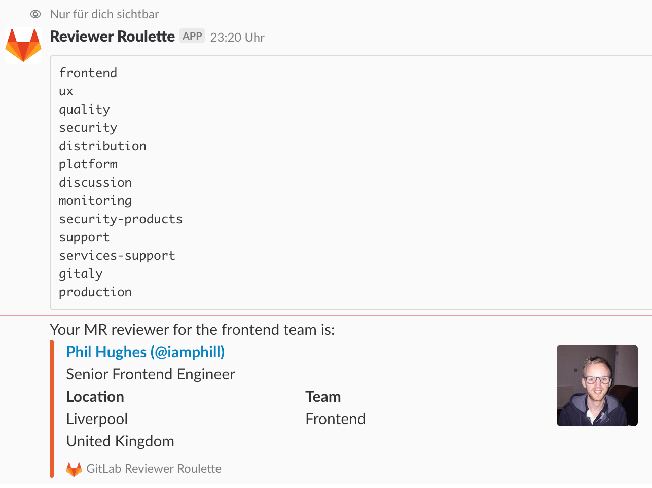Select the 'security-products' entry in the list
This screenshot has width=652, height=488.
point(121,219)
